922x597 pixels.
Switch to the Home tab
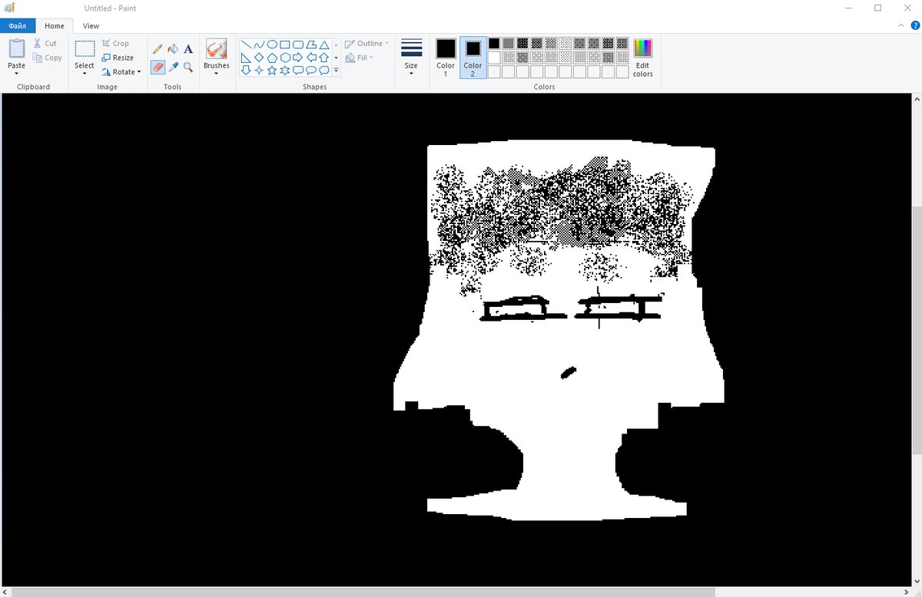coord(55,26)
